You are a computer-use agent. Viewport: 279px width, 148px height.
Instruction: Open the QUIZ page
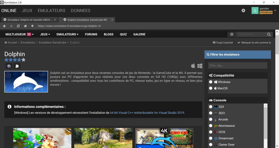pyautogui.click(x=123, y=34)
